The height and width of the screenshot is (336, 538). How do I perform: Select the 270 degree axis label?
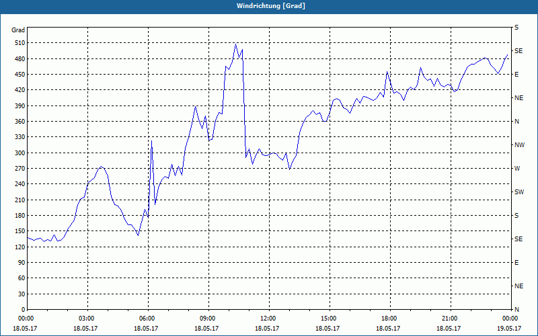[x=20, y=169]
